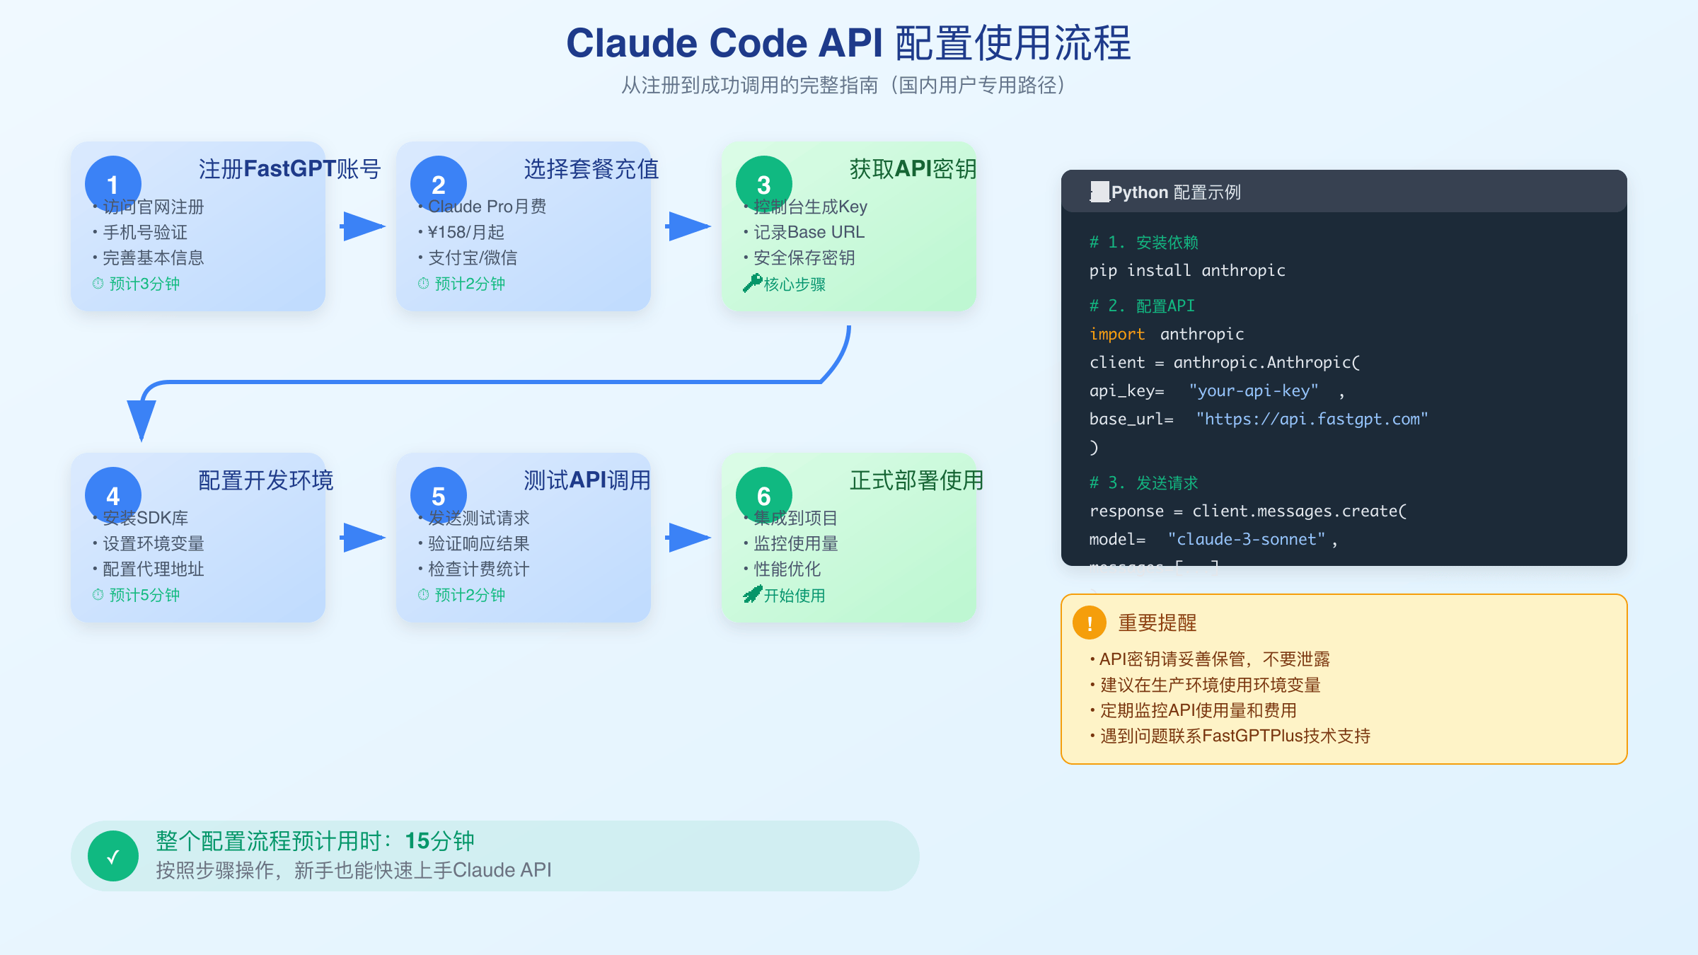The height and width of the screenshot is (955, 1698).
Task: Click the 记录Base URL bullet
Action: point(804,232)
